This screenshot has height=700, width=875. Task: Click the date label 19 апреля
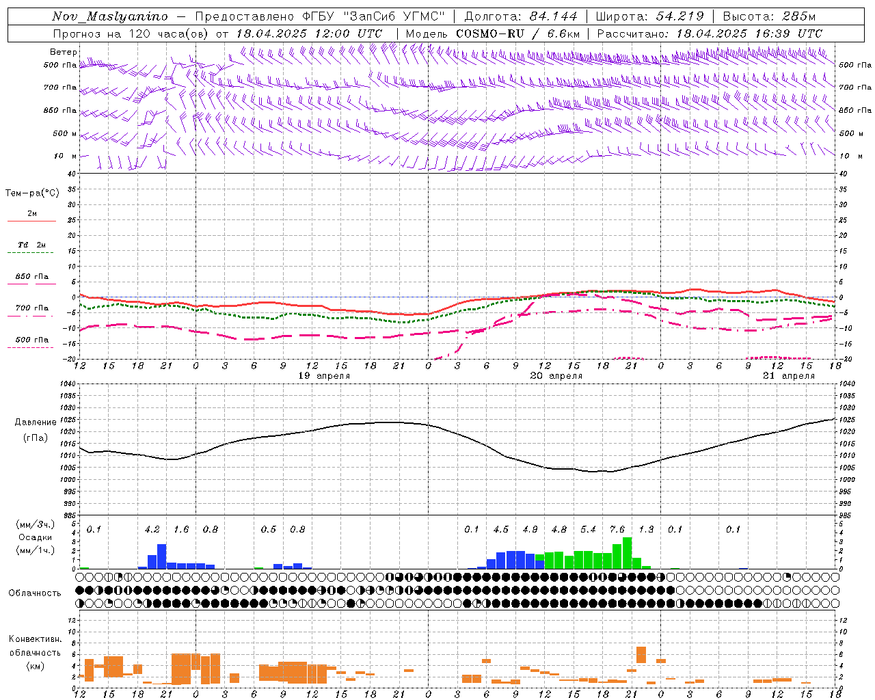[x=325, y=376]
